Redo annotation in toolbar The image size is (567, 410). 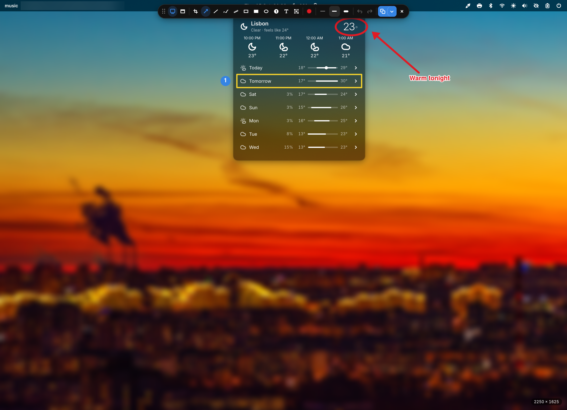(x=370, y=11)
